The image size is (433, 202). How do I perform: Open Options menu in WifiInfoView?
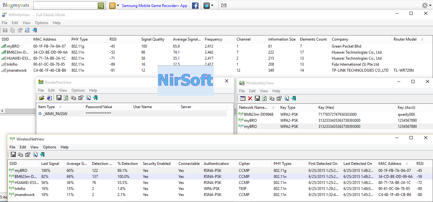42,23
